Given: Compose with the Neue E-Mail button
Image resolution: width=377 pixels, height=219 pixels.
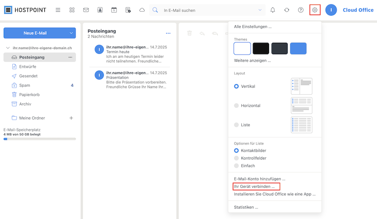Looking at the screenshot, I should point(35,33).
